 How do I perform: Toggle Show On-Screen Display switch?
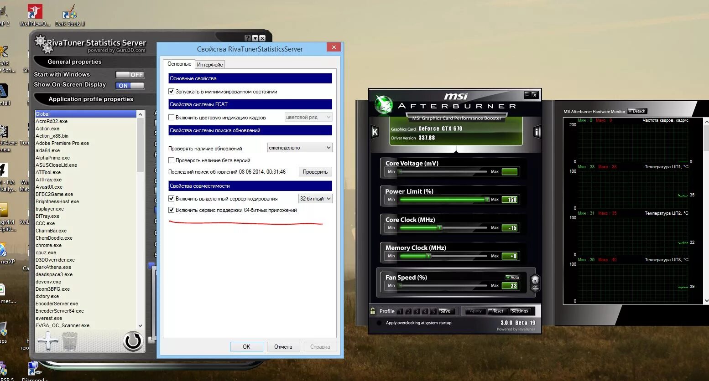pos(130,85)
